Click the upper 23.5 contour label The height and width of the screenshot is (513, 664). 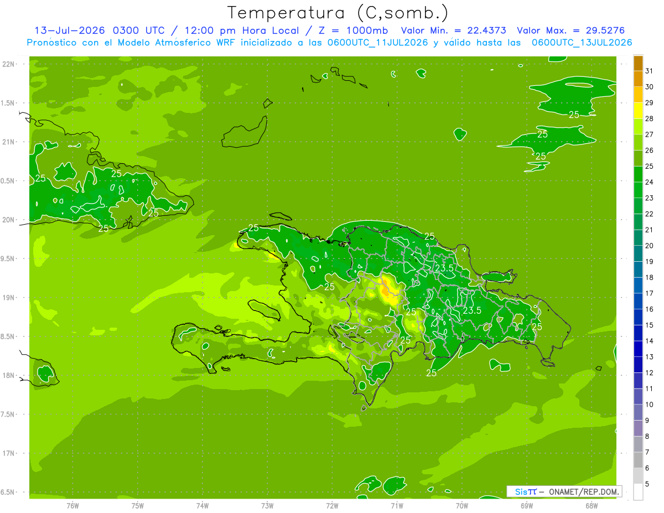[x=444, y=268]
